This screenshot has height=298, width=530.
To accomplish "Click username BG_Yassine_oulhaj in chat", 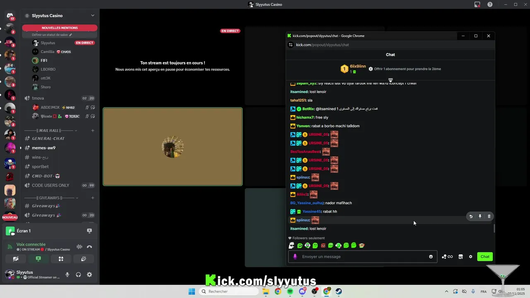I will (x=306, y=203).
